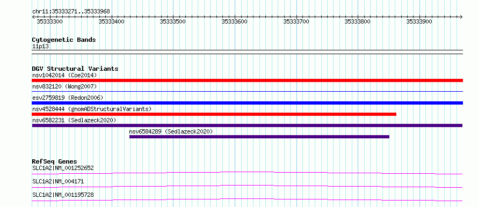Screen dimensions: 478x207
Task: Click the 35333400 ruler position
Action: click(x=111, y=22)
